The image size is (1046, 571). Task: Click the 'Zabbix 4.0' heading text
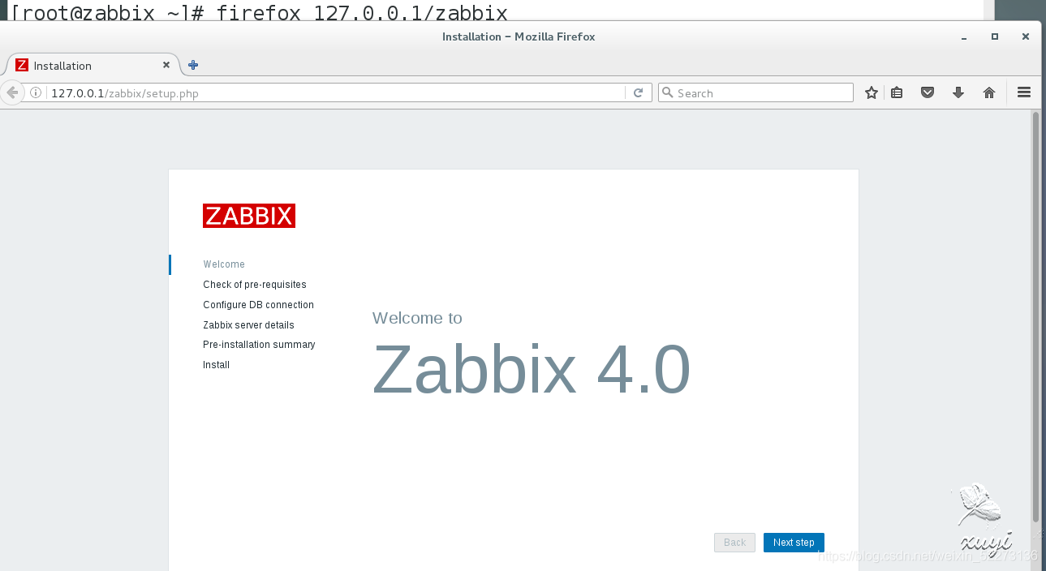tap(532, 369)
